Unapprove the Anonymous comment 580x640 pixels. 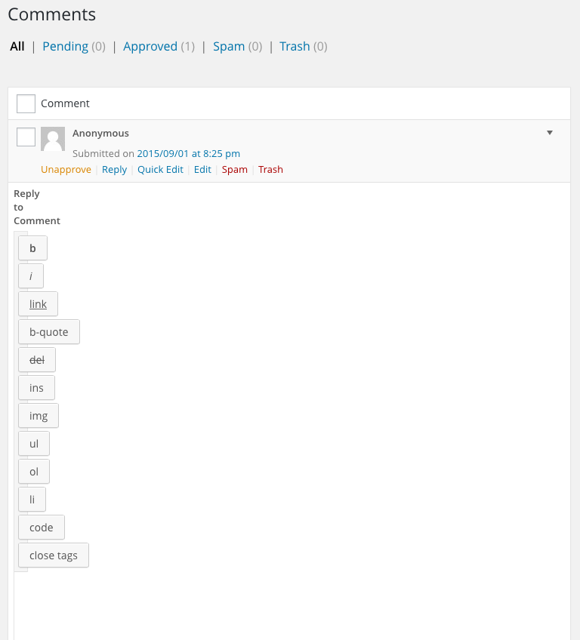66,169
